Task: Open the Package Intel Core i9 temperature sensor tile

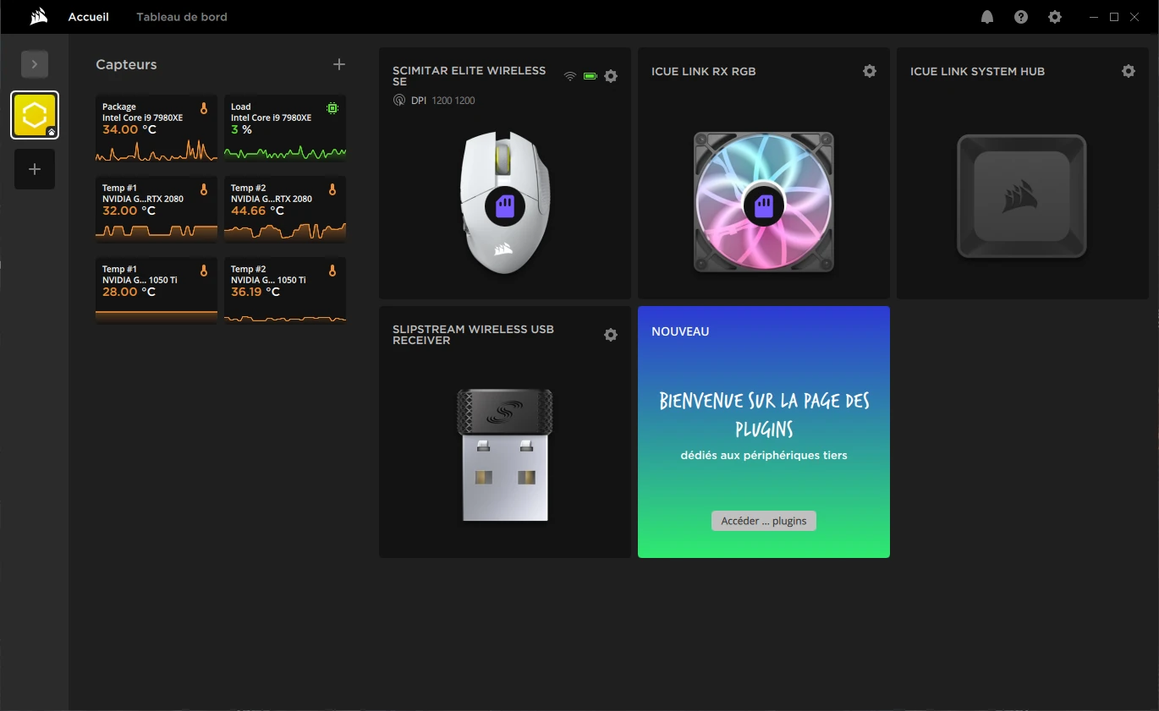Action: click(x=157, y=128)
